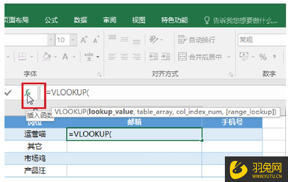Select the cell containing 市场鸡
The image size is (288, 182).
pos(36,158)
